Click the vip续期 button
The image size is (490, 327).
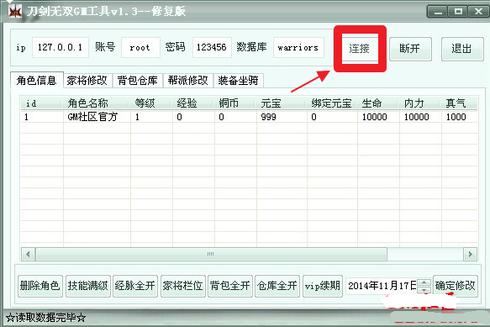coord(323,286)
